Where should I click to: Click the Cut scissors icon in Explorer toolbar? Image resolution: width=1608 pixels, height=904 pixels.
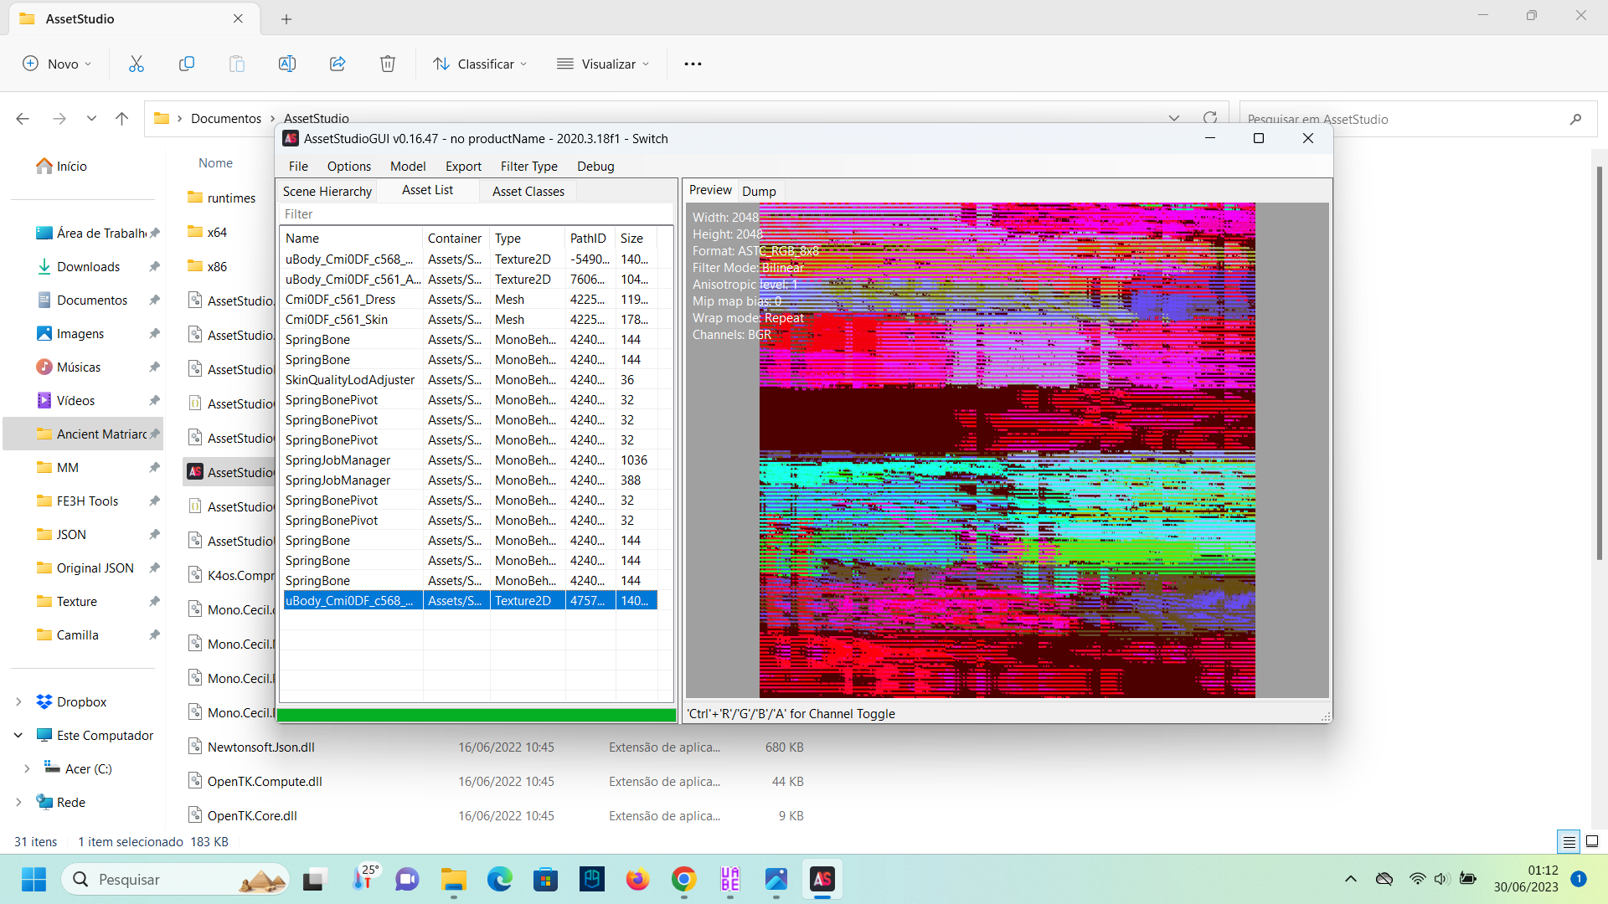point(137,64)
